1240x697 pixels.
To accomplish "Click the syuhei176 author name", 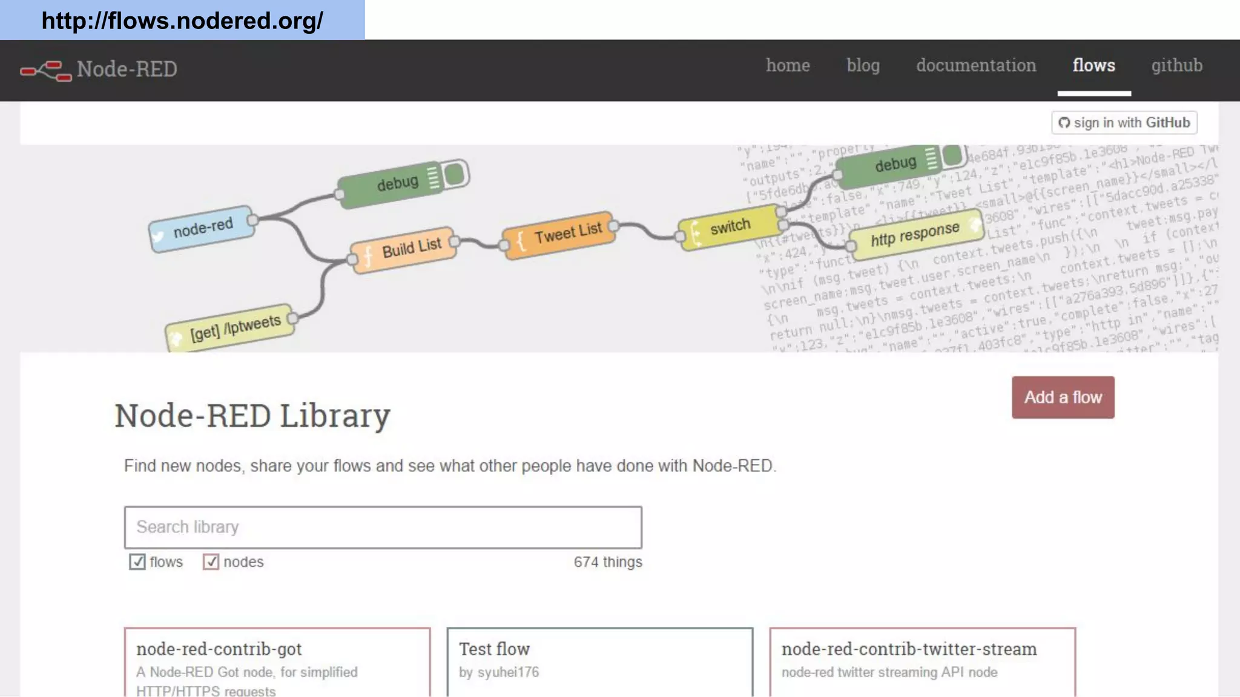I will [508, 672].
